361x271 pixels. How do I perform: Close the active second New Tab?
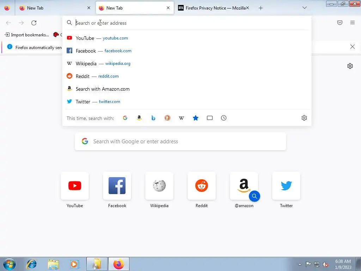click(168, 8)
